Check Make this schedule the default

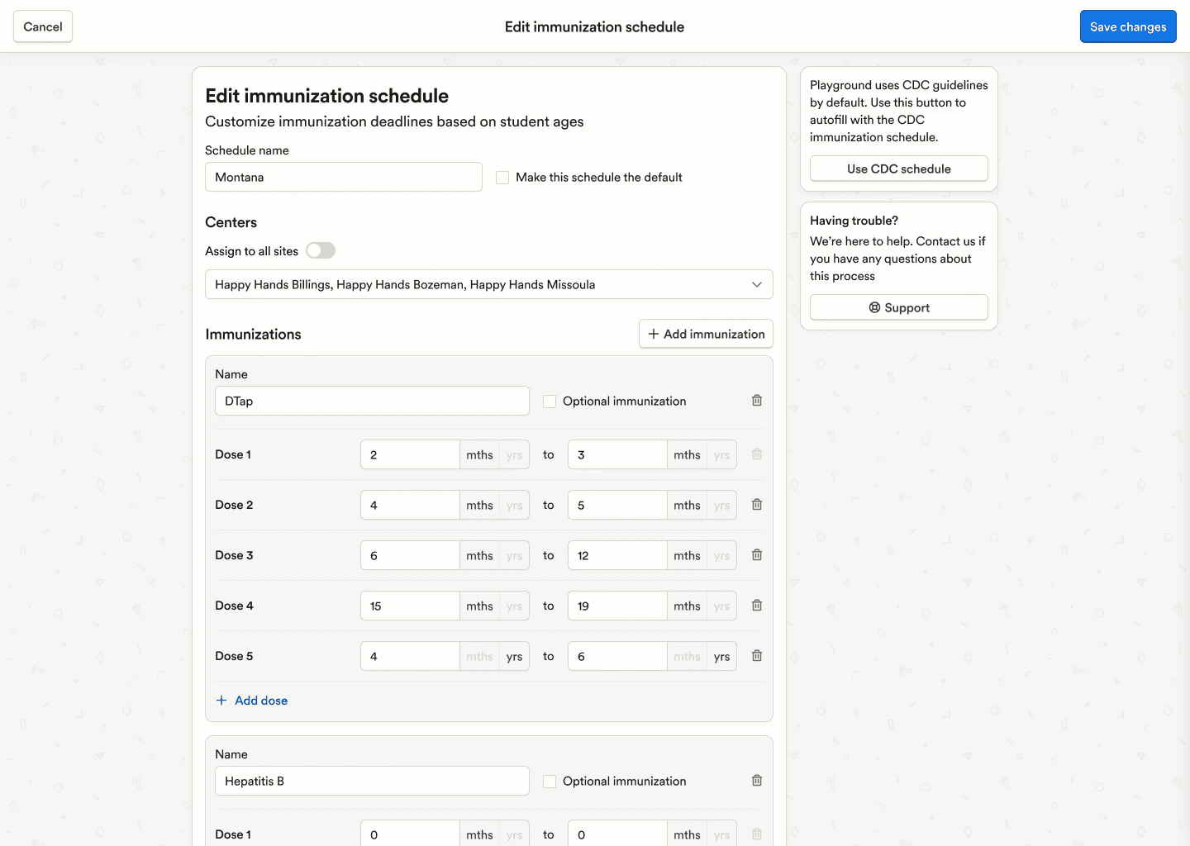[x=502, y=177]
